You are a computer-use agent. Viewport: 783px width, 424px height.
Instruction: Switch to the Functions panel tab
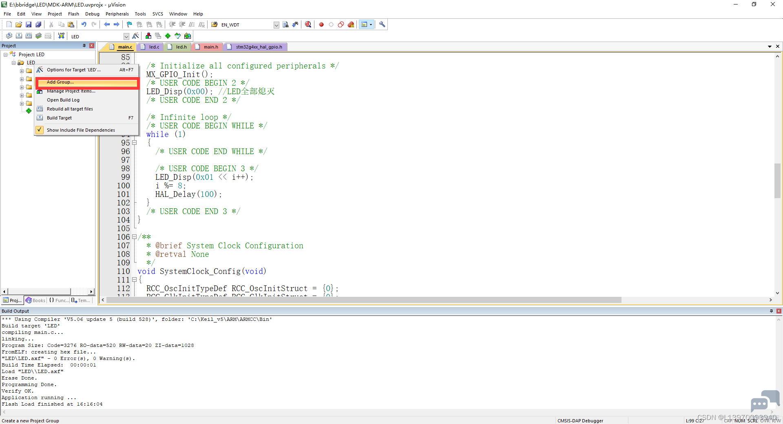click(x=59, y=300)
